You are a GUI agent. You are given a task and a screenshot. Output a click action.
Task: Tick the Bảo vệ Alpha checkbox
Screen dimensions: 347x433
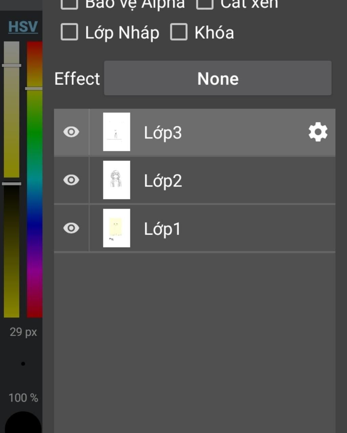[69, 4]
